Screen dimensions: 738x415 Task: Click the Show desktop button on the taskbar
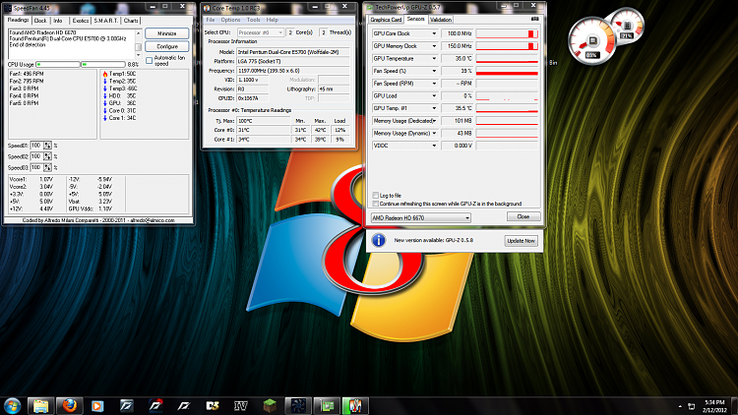(735, 405)
